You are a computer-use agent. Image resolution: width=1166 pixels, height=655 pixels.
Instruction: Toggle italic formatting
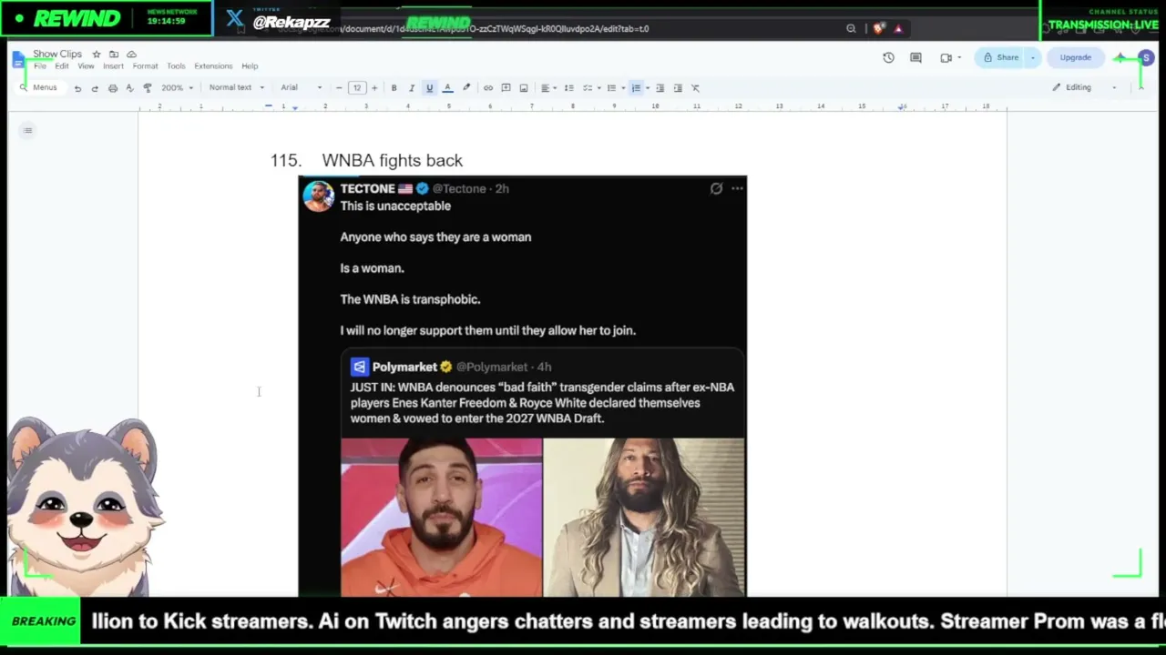[x=411, y=88]
